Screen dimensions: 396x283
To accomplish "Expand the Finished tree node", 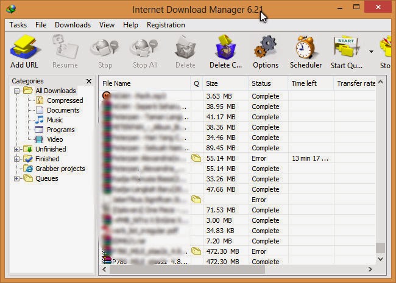I will click(x=16, y=159).
